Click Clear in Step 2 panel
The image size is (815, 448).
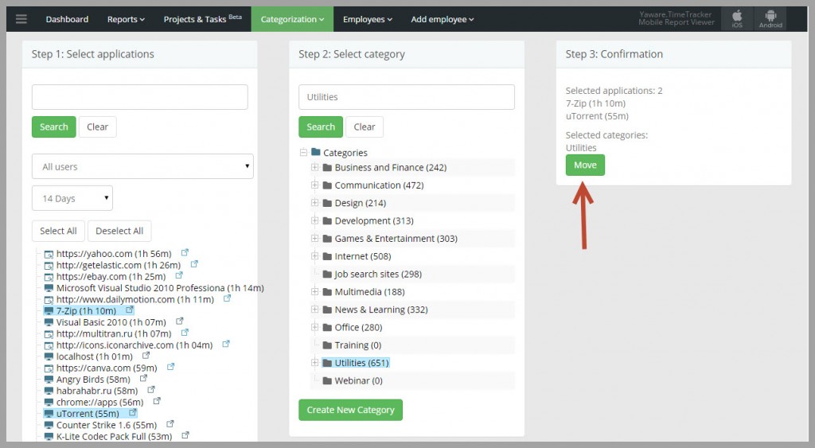point(365,127)
